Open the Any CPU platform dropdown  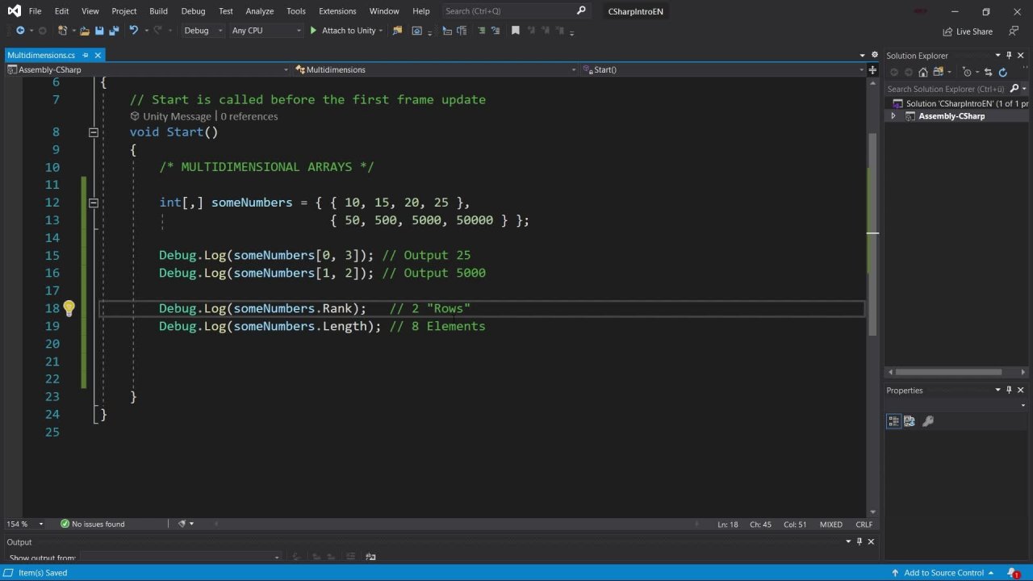coord(265,31)
